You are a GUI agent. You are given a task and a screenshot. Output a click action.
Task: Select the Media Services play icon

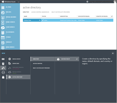pos(3,48)
